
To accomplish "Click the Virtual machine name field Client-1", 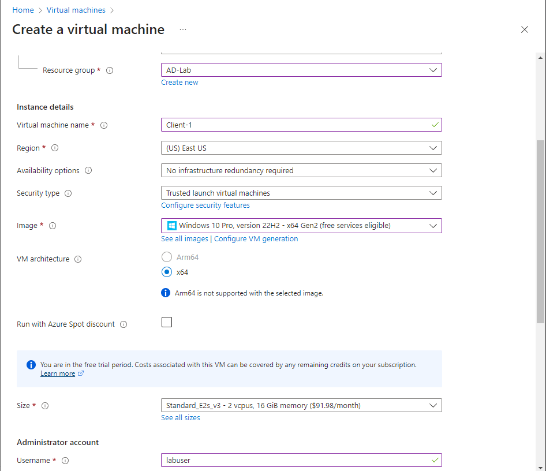I will pyautogui.click(x=301, y=125).
